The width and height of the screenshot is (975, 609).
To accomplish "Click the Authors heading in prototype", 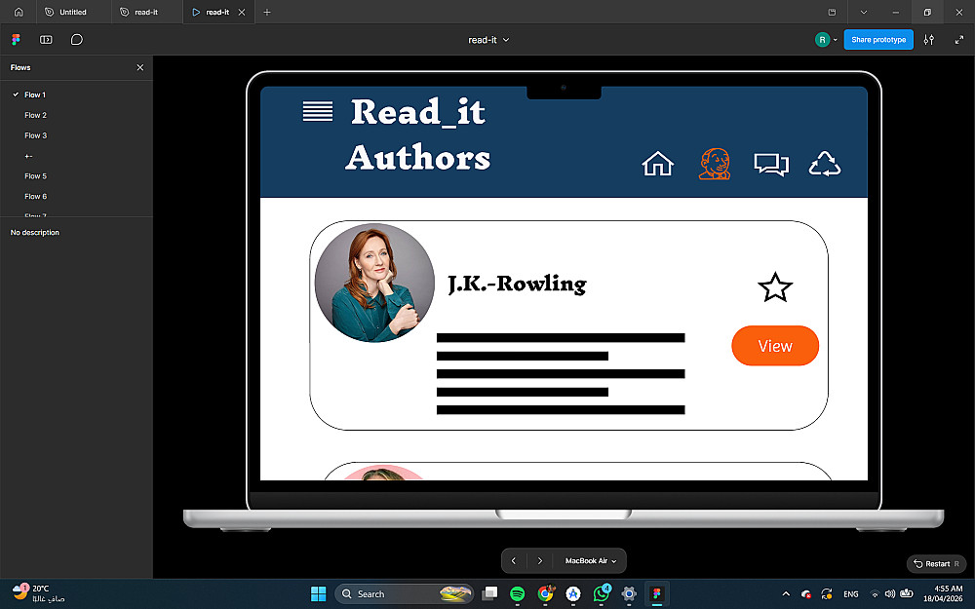I will click(418, 157).
